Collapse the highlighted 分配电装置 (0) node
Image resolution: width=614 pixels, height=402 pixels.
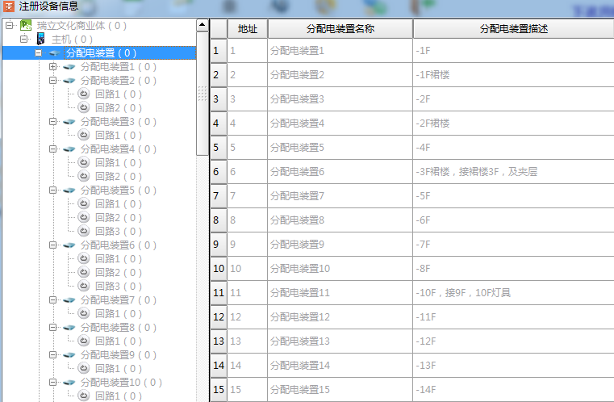click(39, 53)
